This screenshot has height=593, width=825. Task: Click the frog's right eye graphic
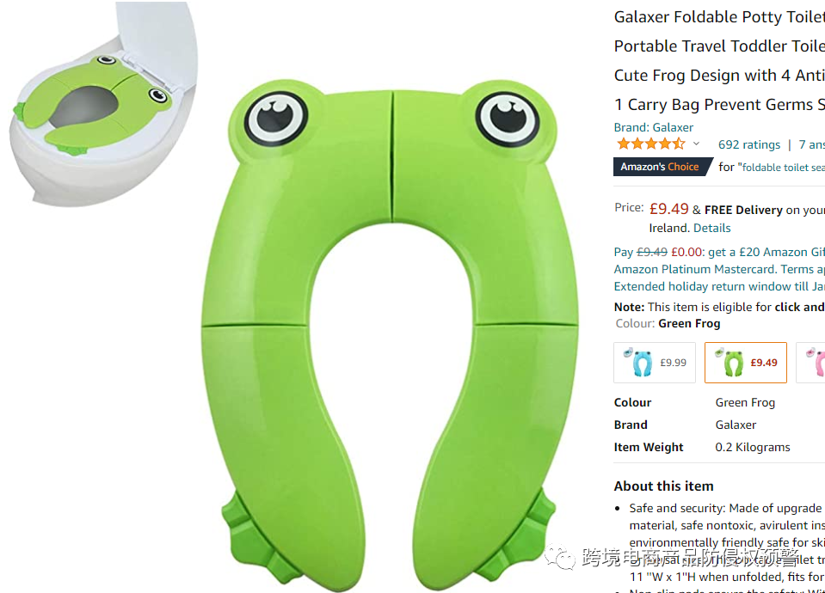tap(508, 119)
